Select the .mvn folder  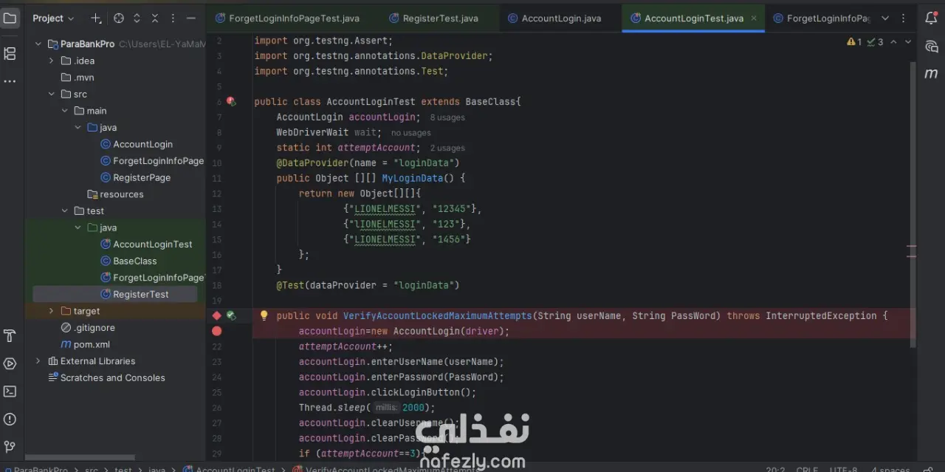click(x=77, y=77)
